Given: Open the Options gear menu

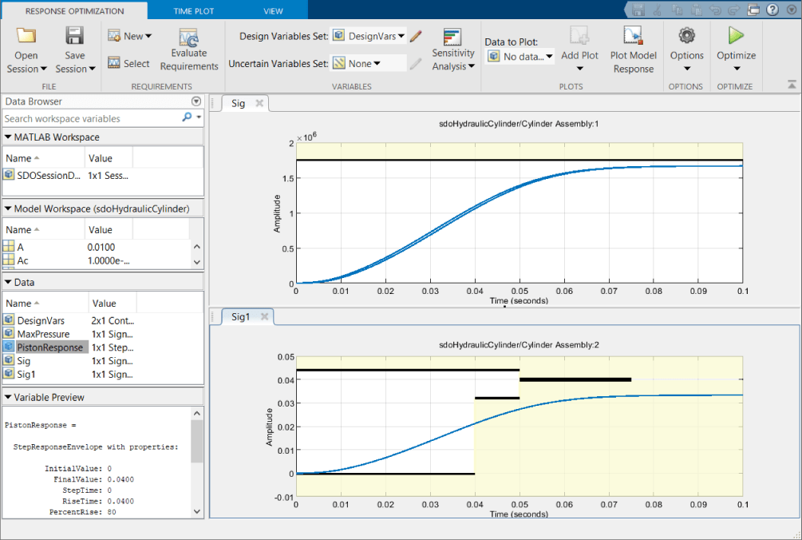Looking at the screenshot, I should coord(686,37).
